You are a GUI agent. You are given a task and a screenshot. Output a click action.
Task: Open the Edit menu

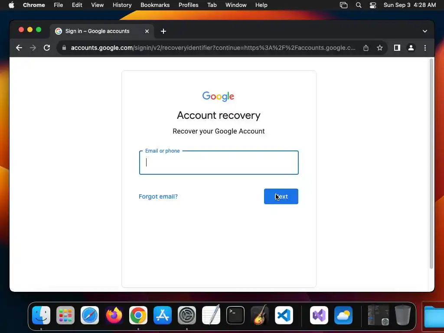coord(77,5)
